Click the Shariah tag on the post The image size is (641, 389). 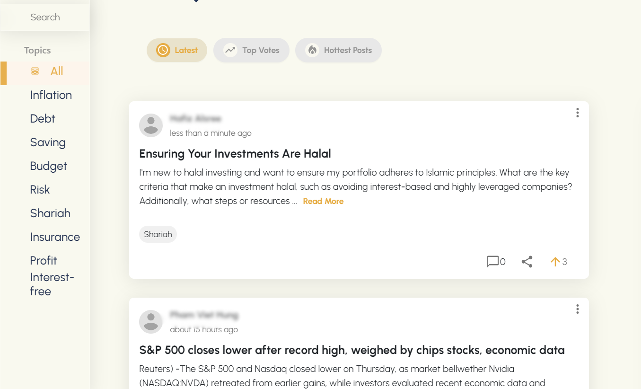(x=158, y=234)
